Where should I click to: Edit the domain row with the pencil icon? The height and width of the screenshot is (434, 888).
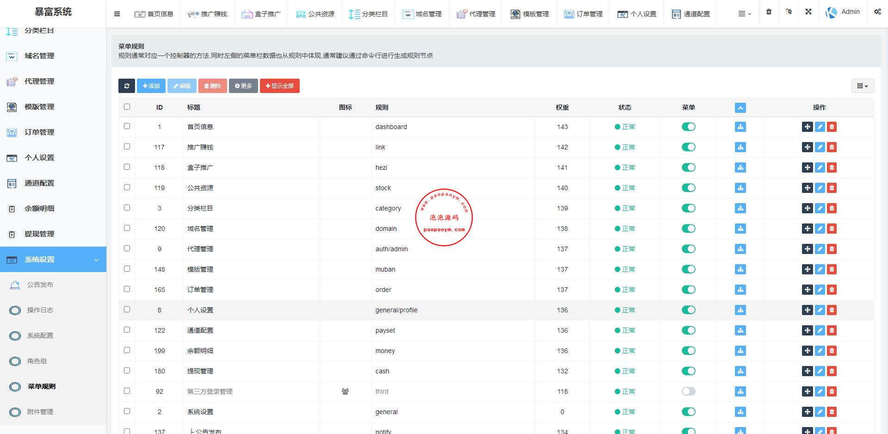(820, 229)
